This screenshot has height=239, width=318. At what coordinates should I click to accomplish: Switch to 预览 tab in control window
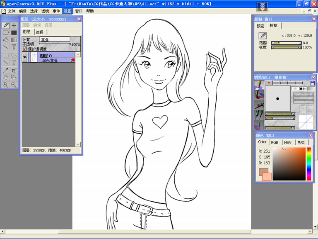pyautogui.click(x=260, y=26)
